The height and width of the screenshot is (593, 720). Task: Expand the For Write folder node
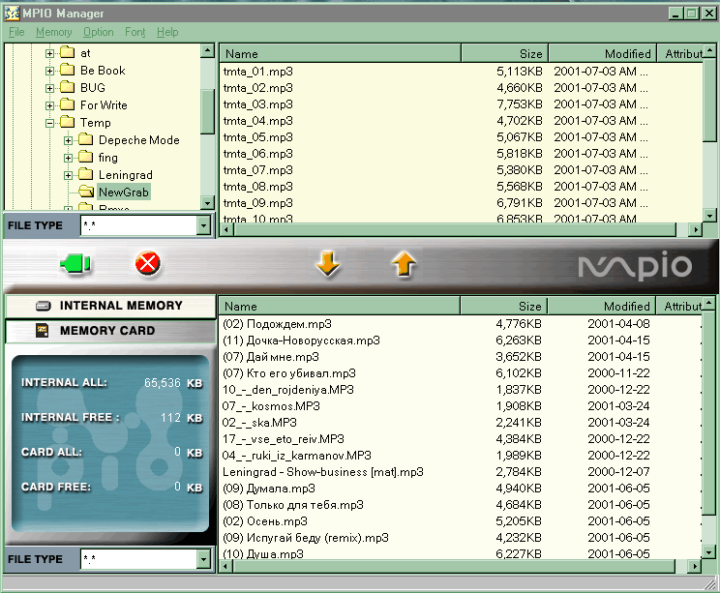tap(49, 105)
